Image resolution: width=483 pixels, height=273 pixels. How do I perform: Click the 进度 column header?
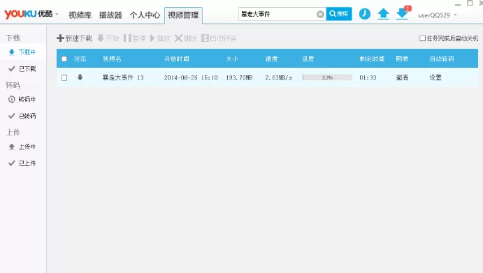pos(308,59)
